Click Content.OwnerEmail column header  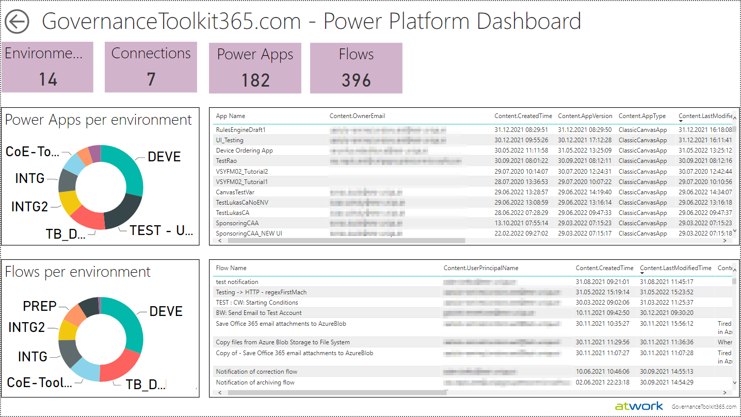[357, 116]
